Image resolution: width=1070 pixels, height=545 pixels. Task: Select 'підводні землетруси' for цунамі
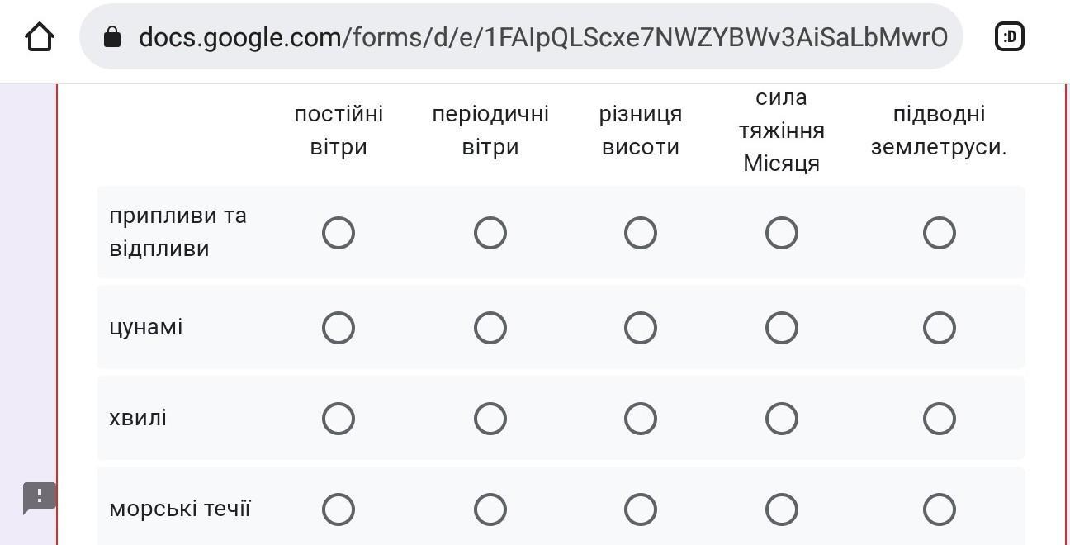(939, 328)
